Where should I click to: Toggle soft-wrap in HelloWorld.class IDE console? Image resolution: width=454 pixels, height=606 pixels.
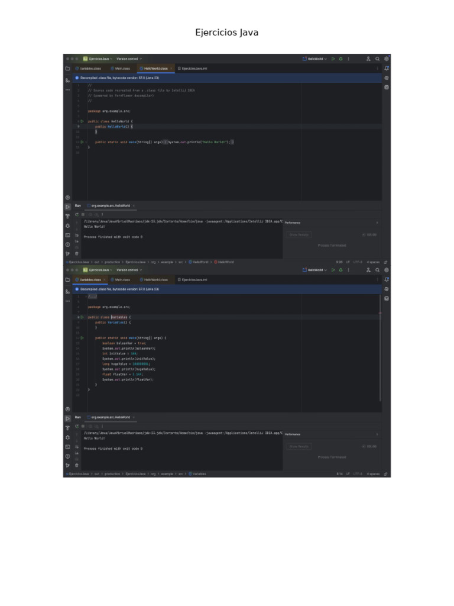click(x=77, y=235)
